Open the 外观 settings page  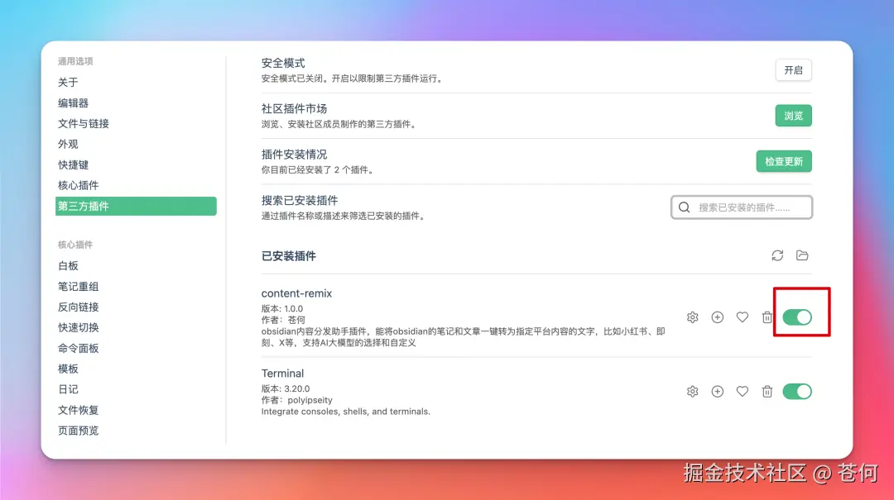69,143
